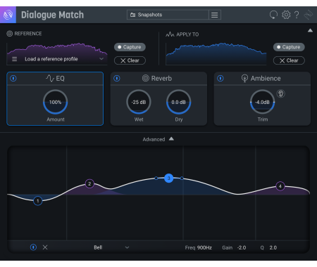Click the left Q handle of node 3
The height and width of the screenshot is (267, 317).
tap(156, 178)
